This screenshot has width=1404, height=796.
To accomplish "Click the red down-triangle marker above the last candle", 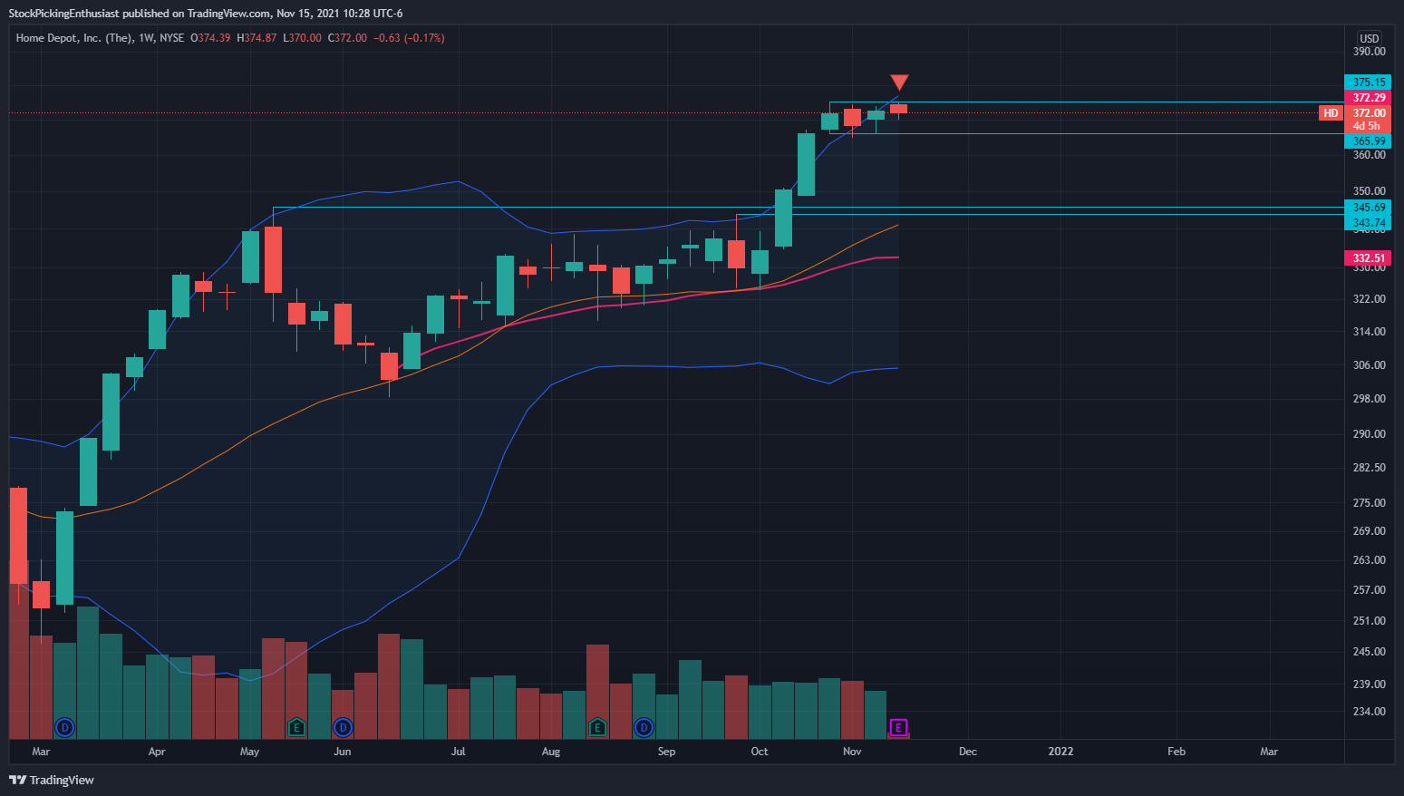I will [899, 83].
